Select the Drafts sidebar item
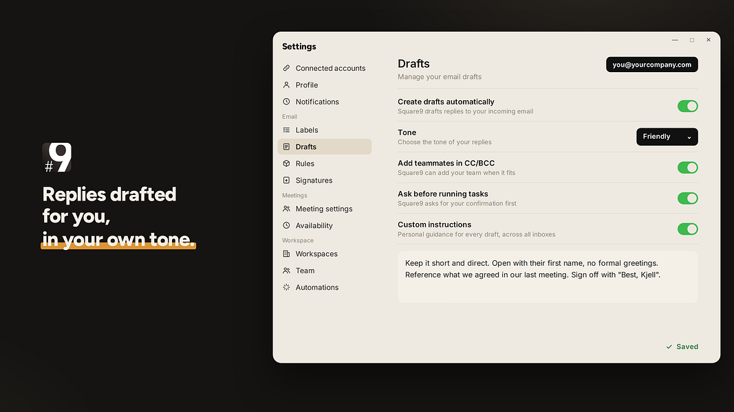The height and width of the screenshot is (412, 734). [325, 147]
